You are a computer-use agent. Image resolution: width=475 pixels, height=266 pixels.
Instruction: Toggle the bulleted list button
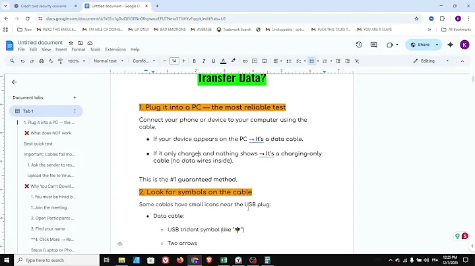[x=311, y=61]
